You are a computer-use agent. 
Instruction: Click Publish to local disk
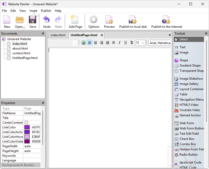click(x=133, y=22)
